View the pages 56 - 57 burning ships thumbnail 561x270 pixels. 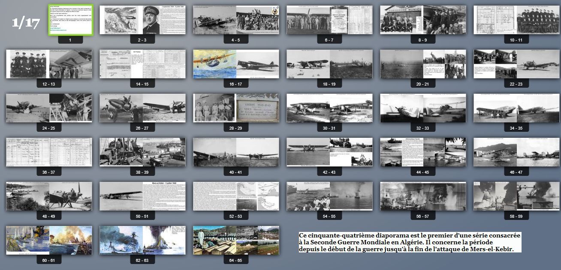click(x=423, y=196)
